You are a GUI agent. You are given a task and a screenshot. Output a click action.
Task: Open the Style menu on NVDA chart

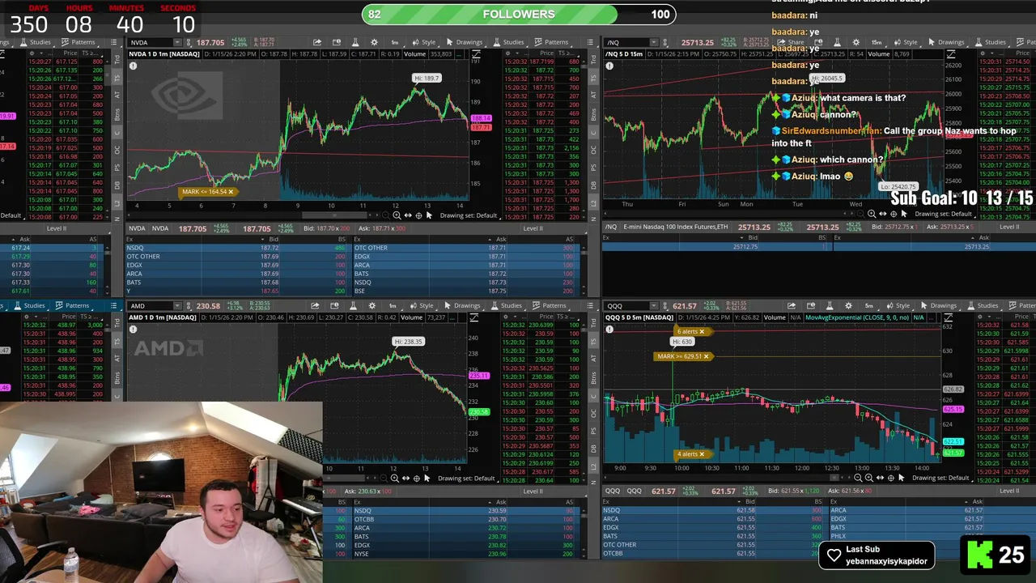coord(423,42)
